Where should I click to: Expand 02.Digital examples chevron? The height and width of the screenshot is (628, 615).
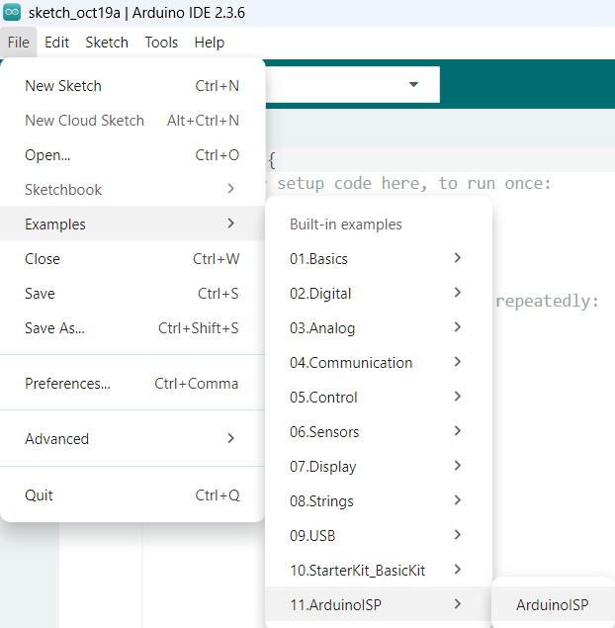(457, 293)
